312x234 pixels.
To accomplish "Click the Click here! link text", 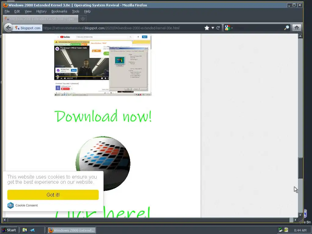I will coord(102,212).
